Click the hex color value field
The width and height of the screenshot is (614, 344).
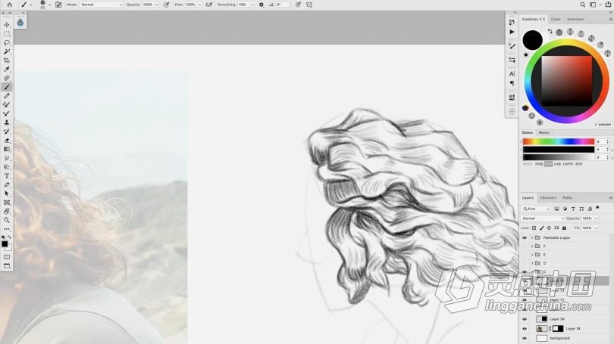point(605,125)
